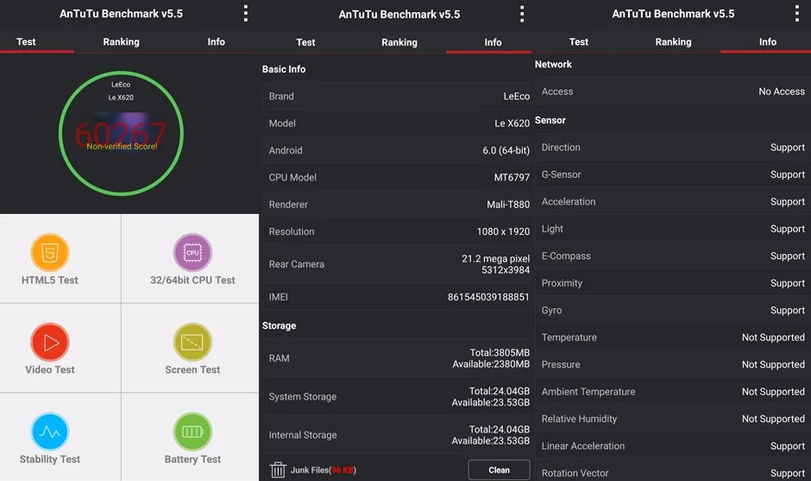Select Info tab in middle screen

click(493, 42)
